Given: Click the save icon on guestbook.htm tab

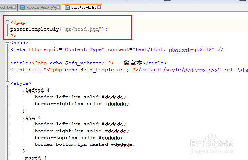Looking at the screenshot, I should pyautogui.click(x=68, y=7).
